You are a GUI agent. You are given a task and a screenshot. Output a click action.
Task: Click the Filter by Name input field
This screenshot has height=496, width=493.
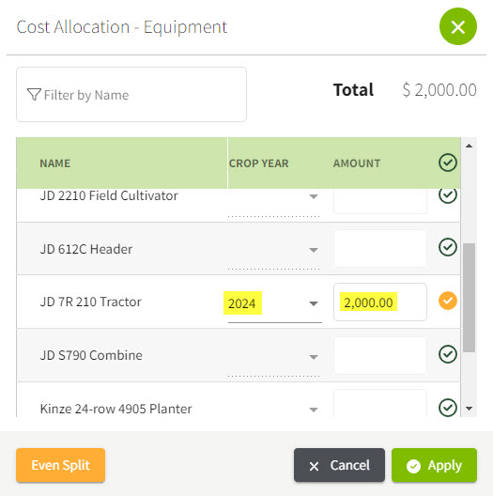(x=131, y=94)
